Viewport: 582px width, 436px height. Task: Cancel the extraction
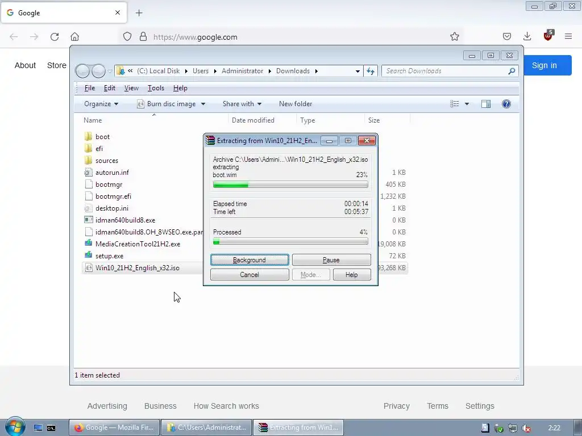coord(250,275)
